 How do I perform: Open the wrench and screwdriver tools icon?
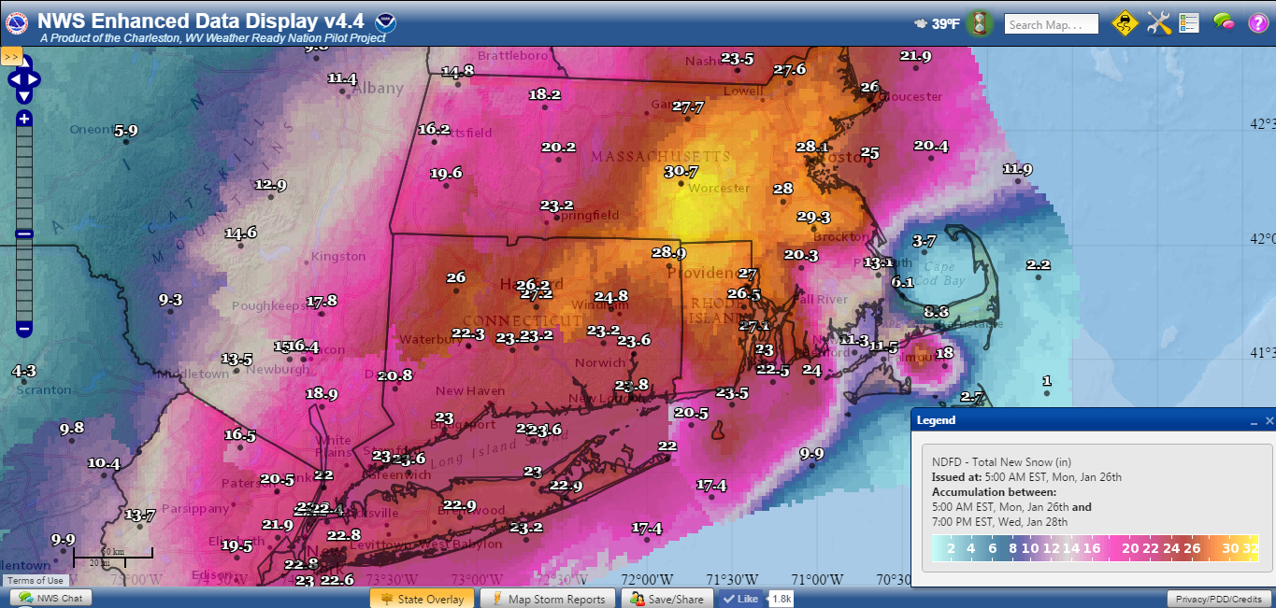click(1159, 22)
